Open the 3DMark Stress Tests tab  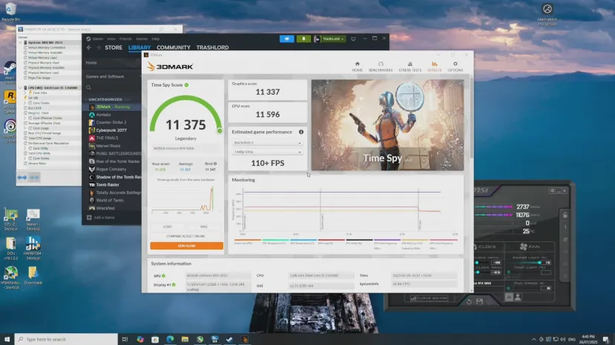pyautogui.click(x=410, y=67)
